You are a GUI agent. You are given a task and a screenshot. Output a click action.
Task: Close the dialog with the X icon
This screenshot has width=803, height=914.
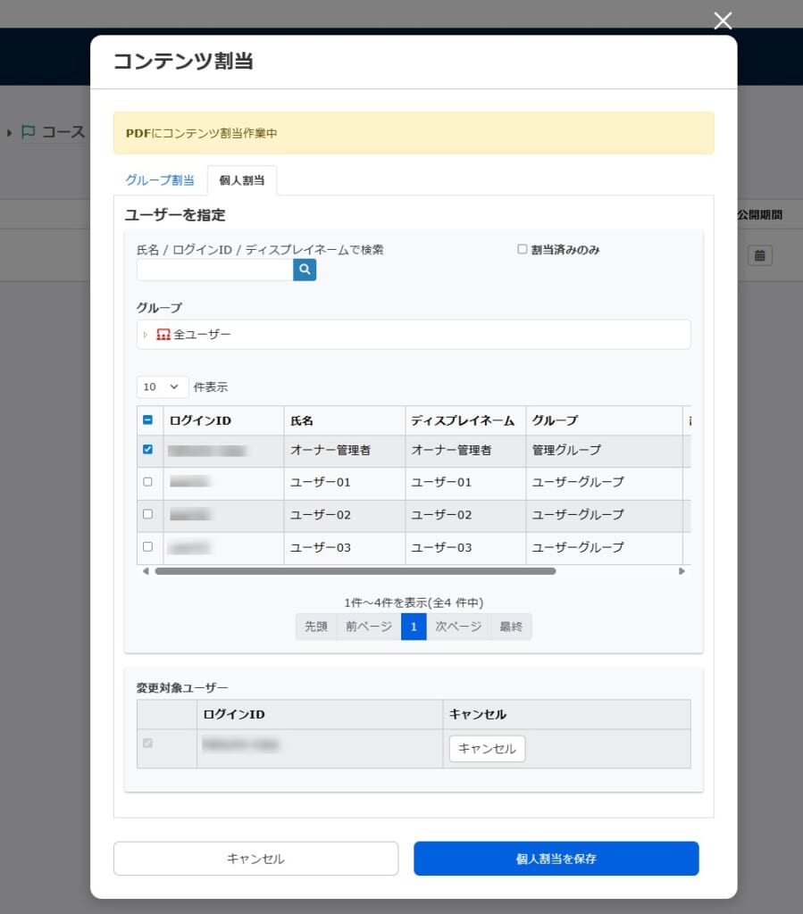point(723,21)
